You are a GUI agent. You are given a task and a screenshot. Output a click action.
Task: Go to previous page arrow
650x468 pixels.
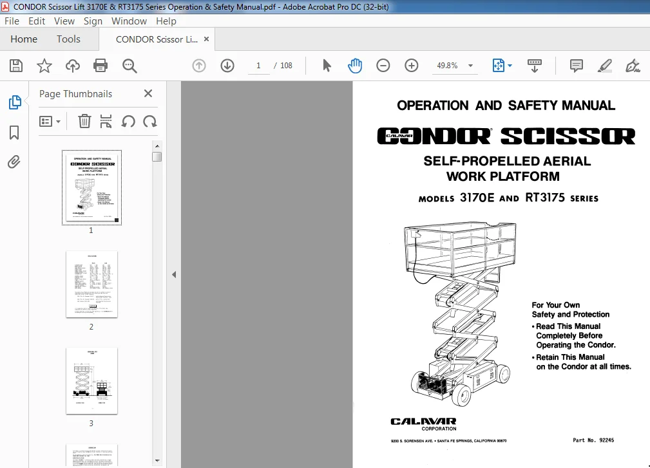199,66
